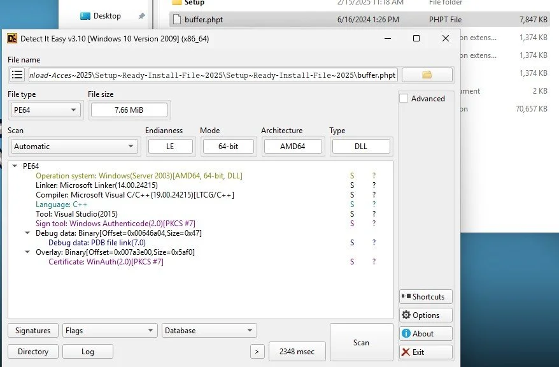Click the 70,657 KB size in Explorer
The height and width of the screenshot is (367, 559).
point(531,109)
